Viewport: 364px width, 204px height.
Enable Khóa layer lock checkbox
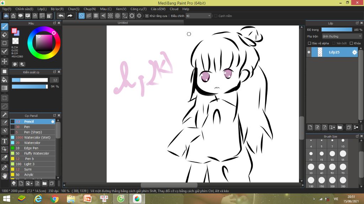(351, 43)
